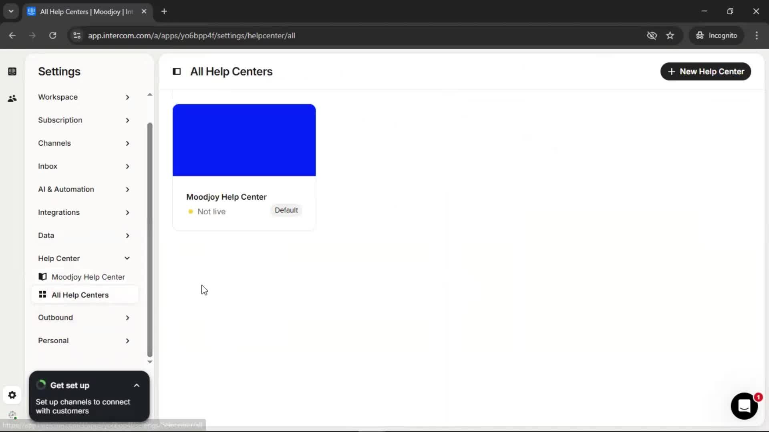
Task: Open Chrome's three-dot menu
Action: pyautogui.click(x=757, y=36)
